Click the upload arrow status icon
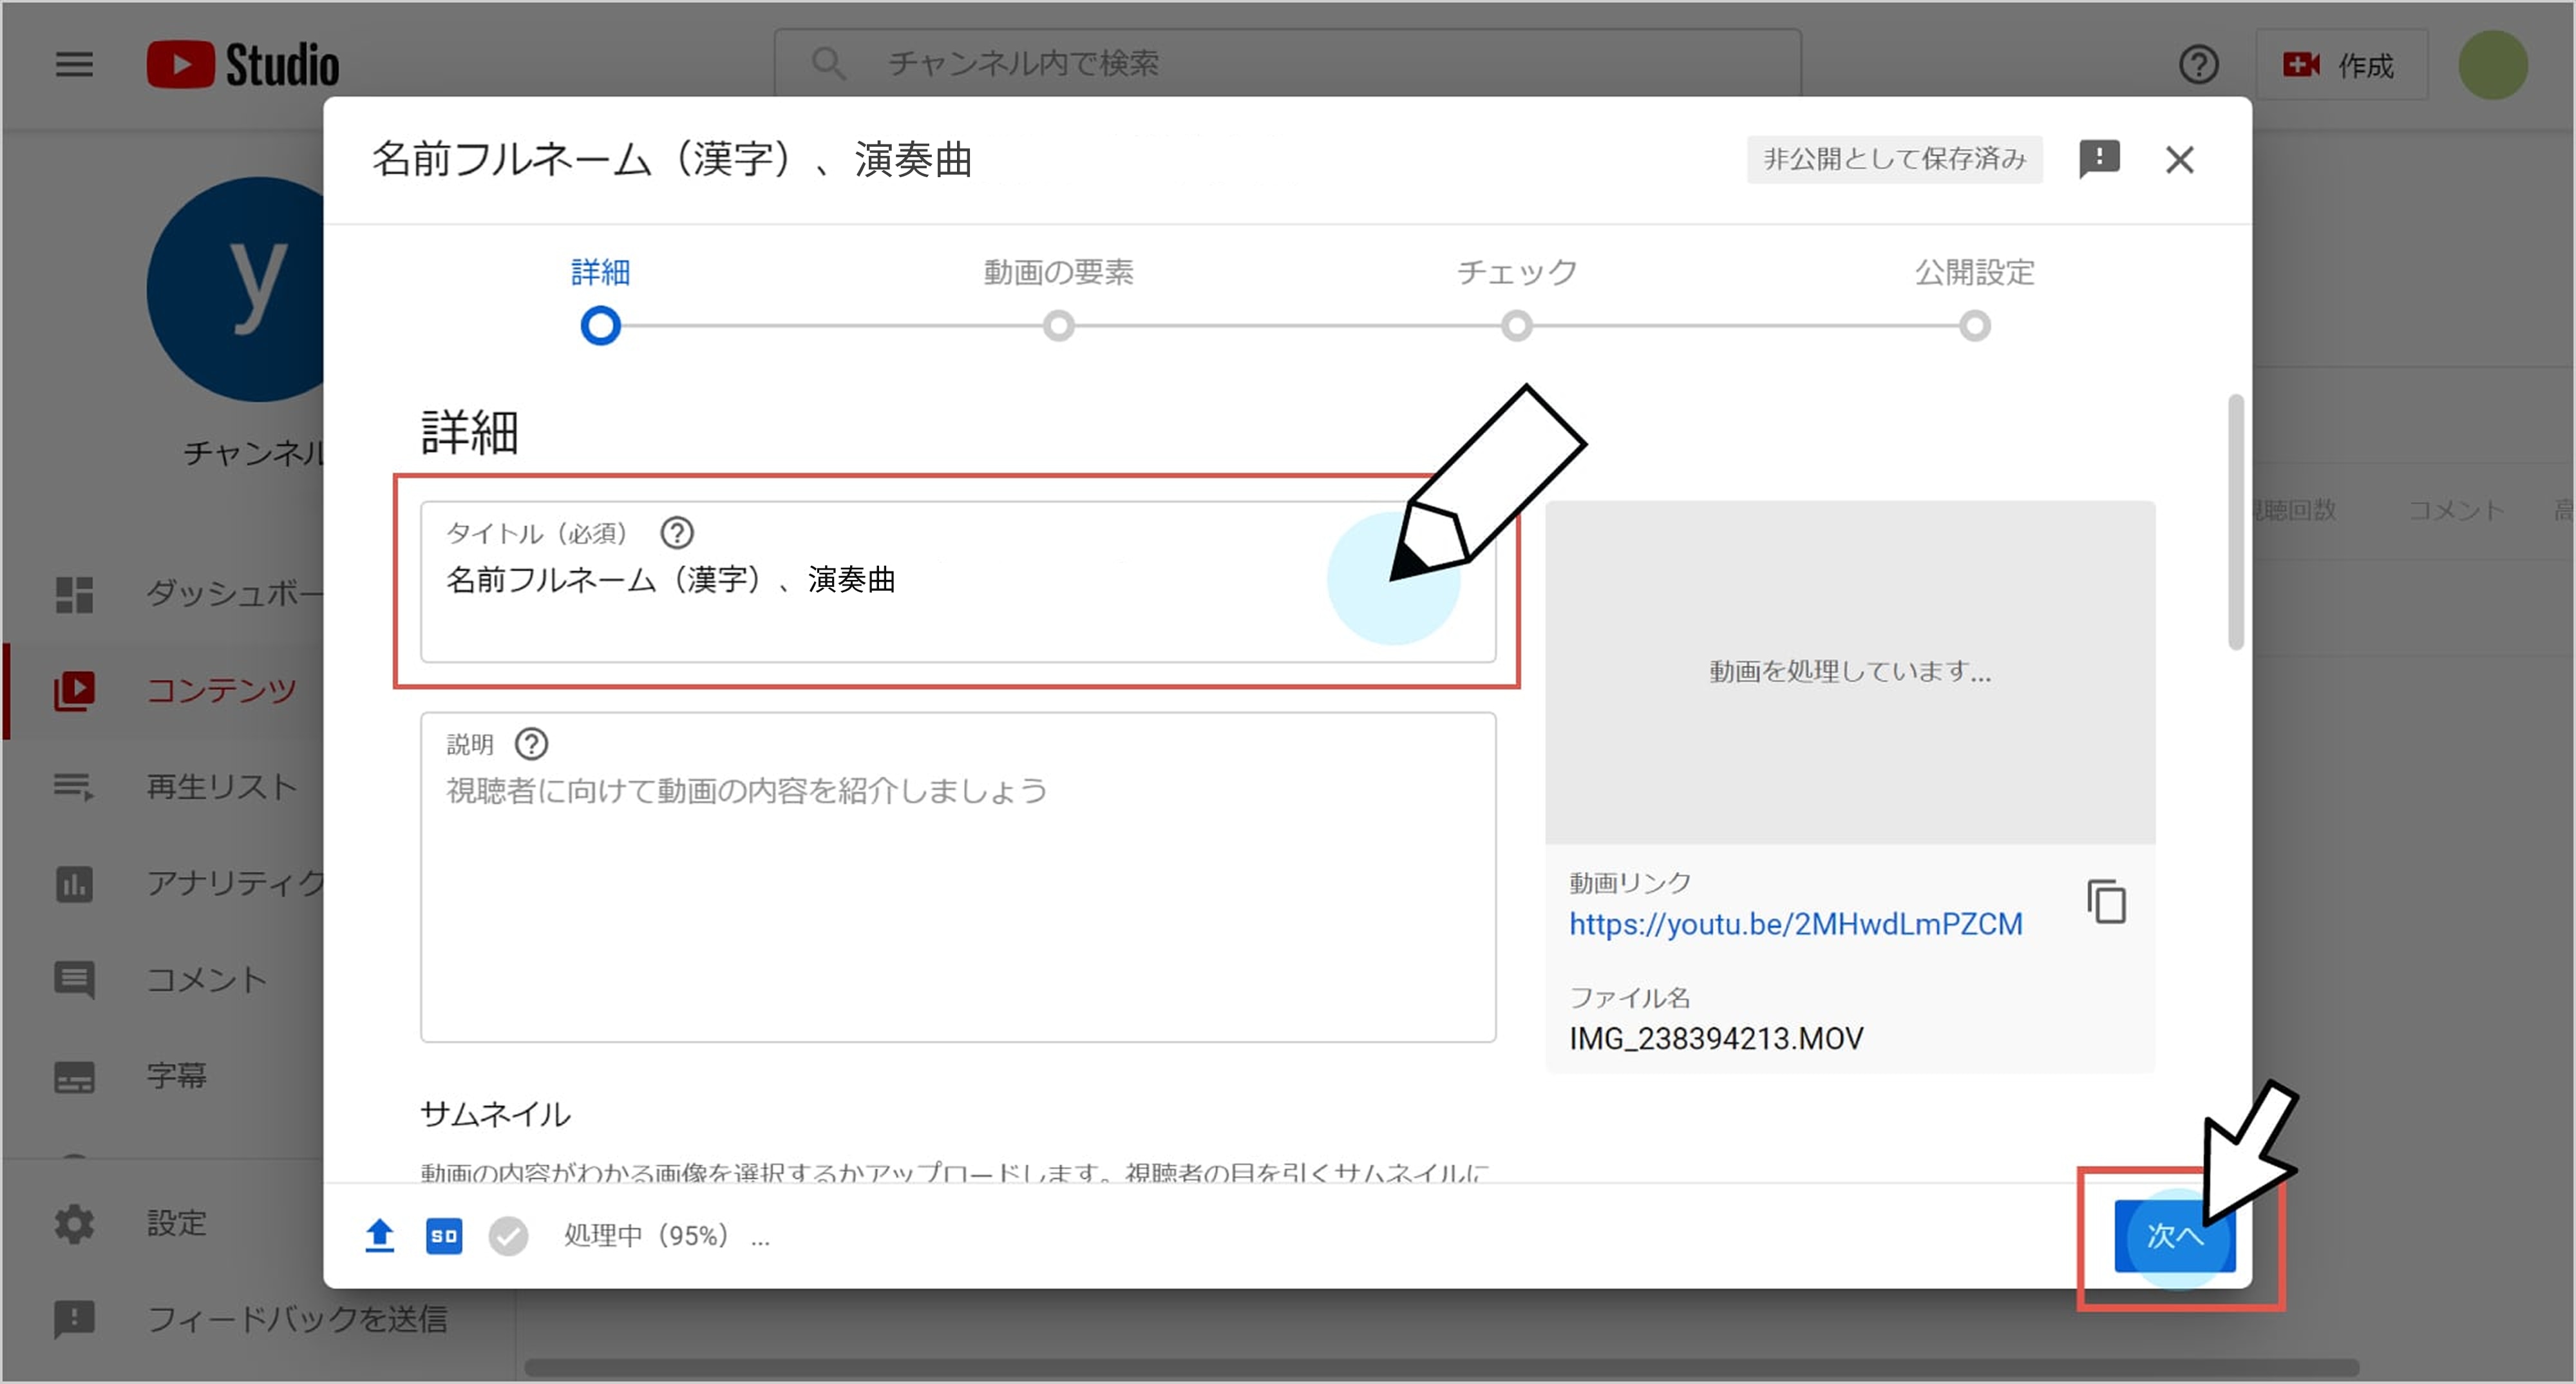This screenshot has width=2576, height=1384. [379, 1236]
